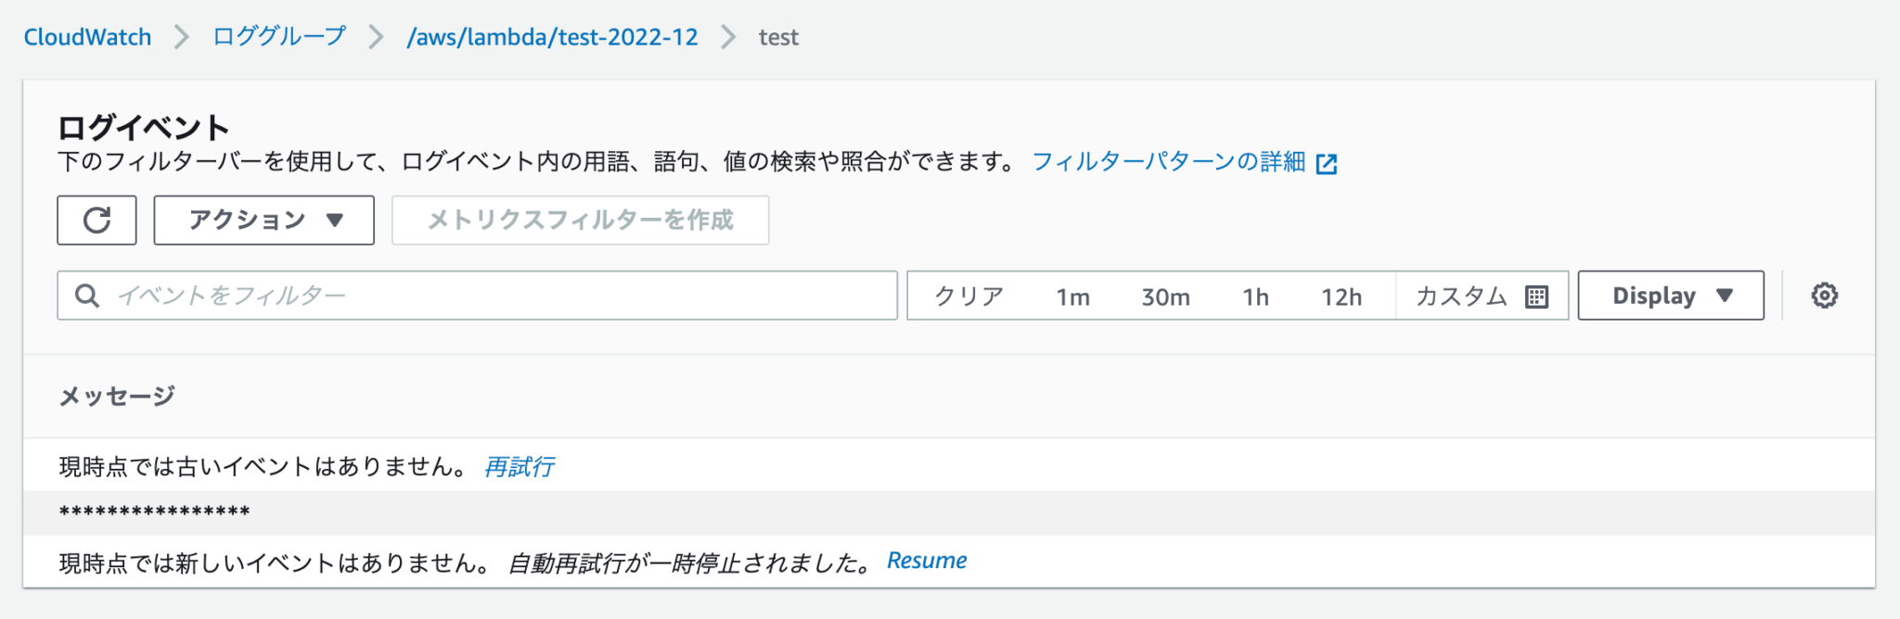The image size is (1900, 619).
Task: Click the calendar icon next to カスタム
Action: [x=1537, y=296]
